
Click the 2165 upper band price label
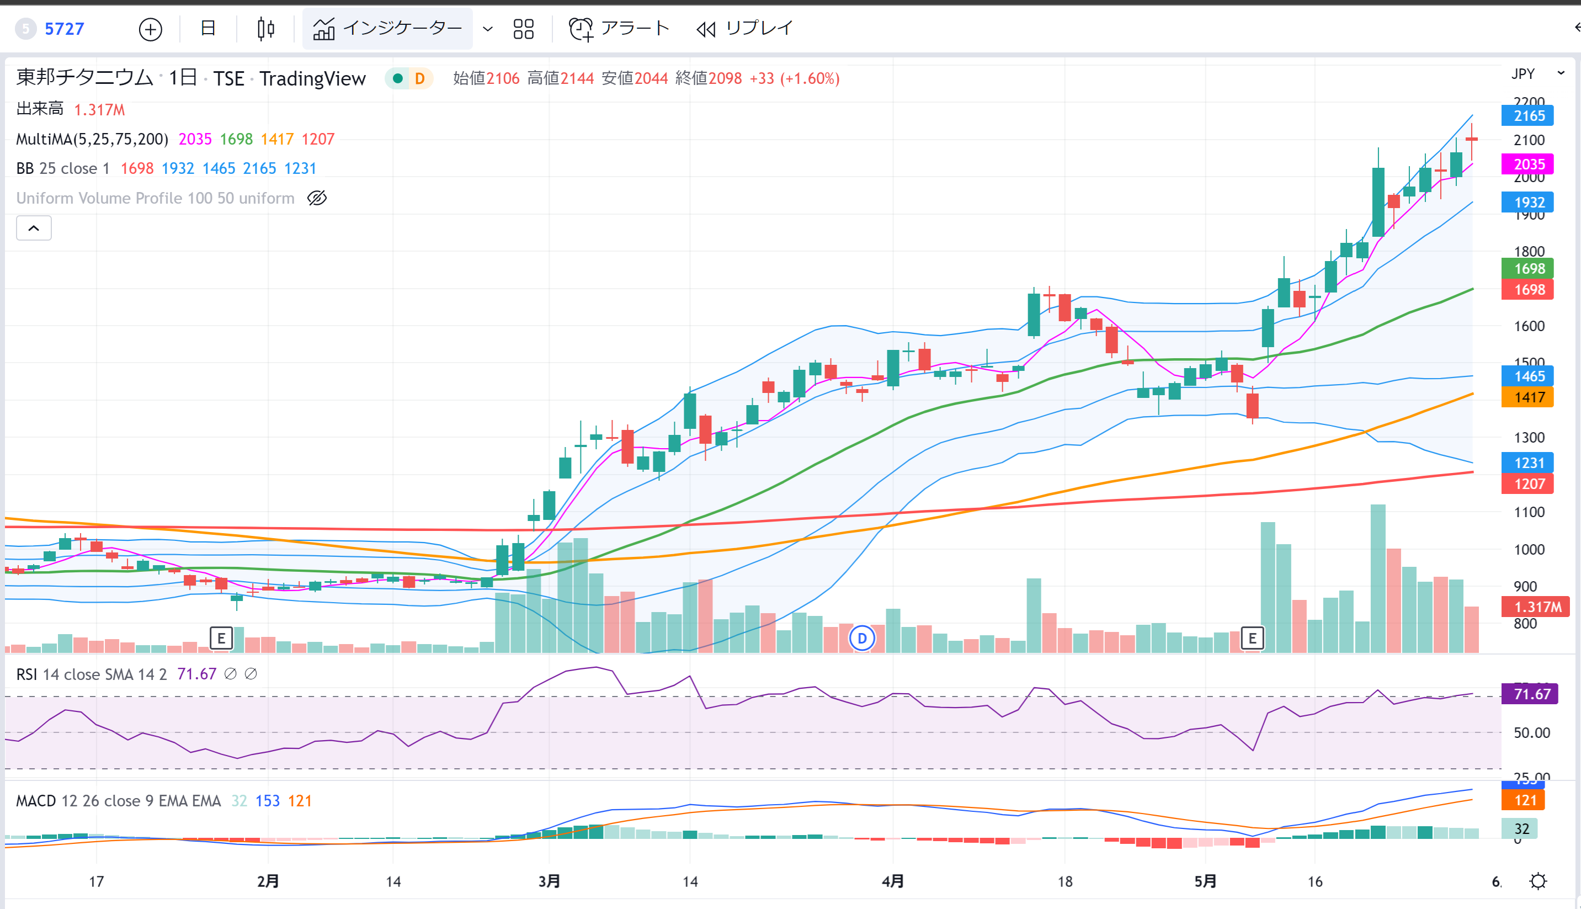coord(1527,115)
